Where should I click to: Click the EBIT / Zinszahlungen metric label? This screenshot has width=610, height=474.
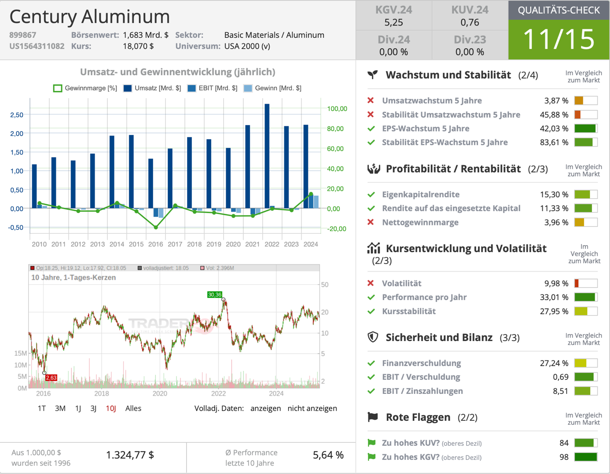[x=423, y=391]
